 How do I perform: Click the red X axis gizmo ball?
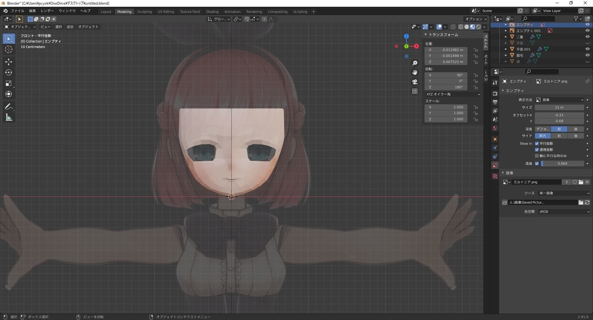tap(417, 46)
